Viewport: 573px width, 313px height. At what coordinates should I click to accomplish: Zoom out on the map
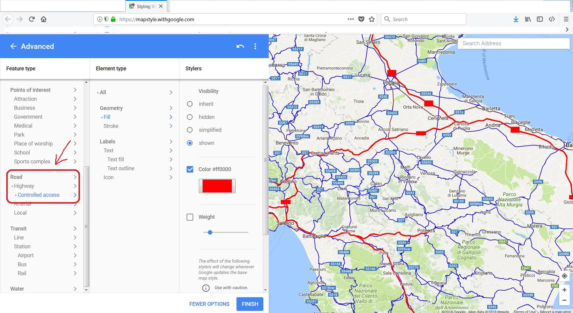pyautogui.click(x=564, y=300)
